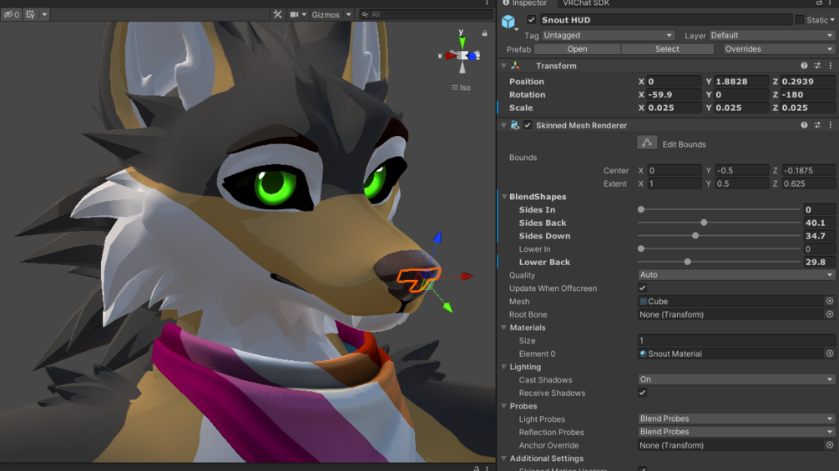Open the Light Probes dropdown
This screenshot has height=471, width=839.
tap(736, 419)
